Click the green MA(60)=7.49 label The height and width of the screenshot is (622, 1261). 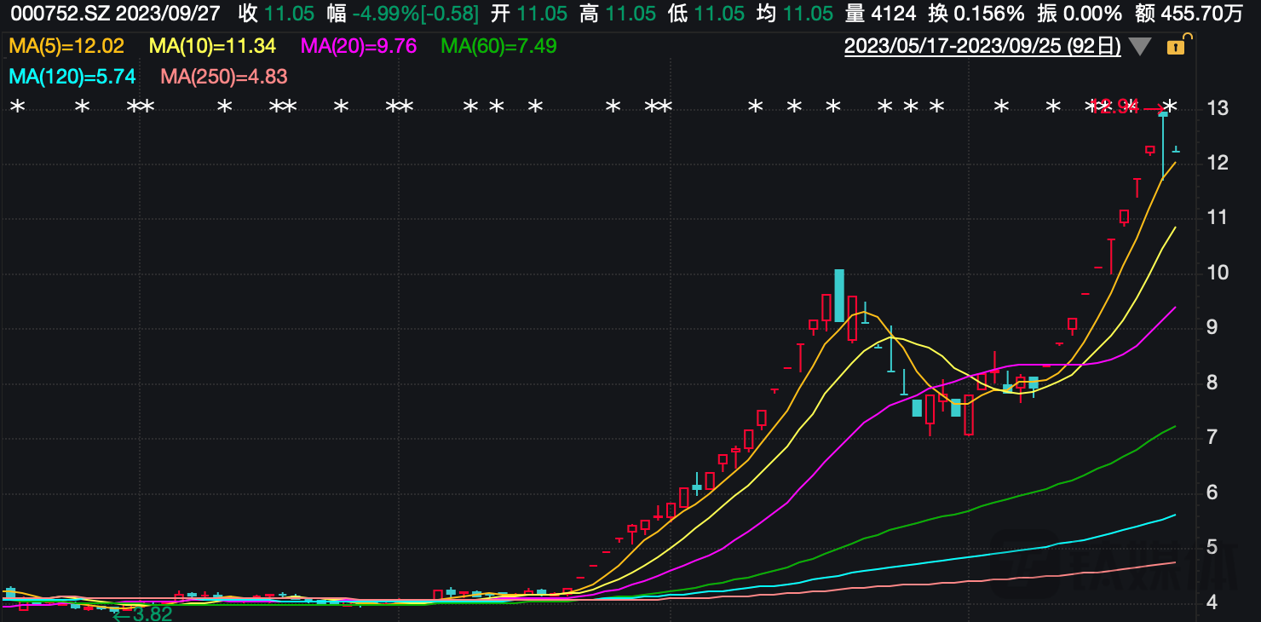(498, 46)
